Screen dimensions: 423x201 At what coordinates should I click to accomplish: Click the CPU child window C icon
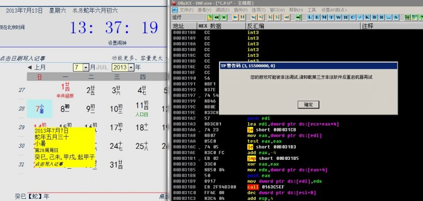click(174, 10)
